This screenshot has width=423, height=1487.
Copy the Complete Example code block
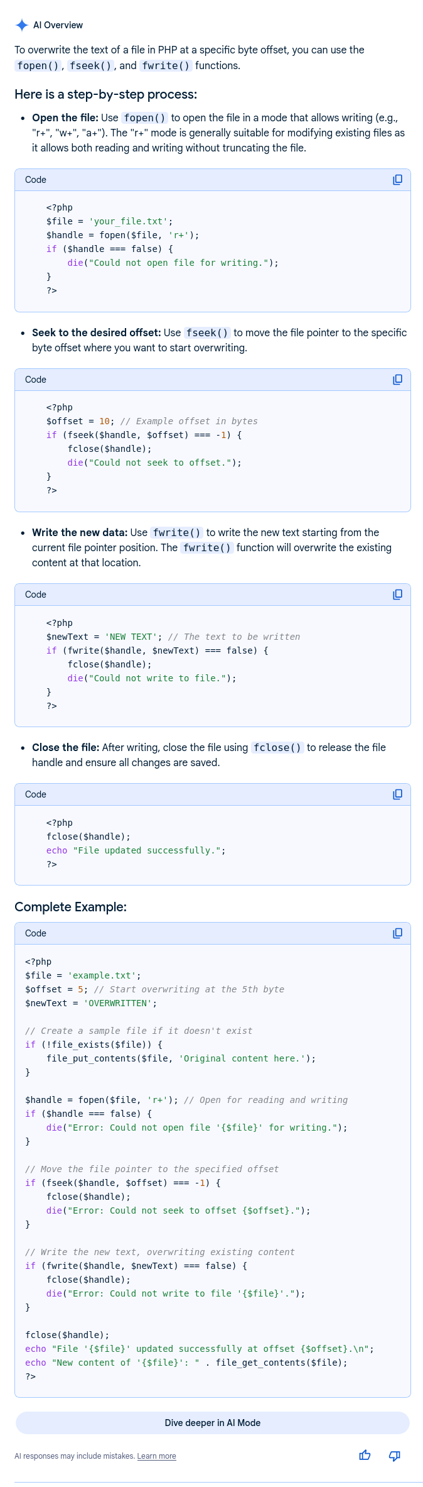tap(397, 933)
